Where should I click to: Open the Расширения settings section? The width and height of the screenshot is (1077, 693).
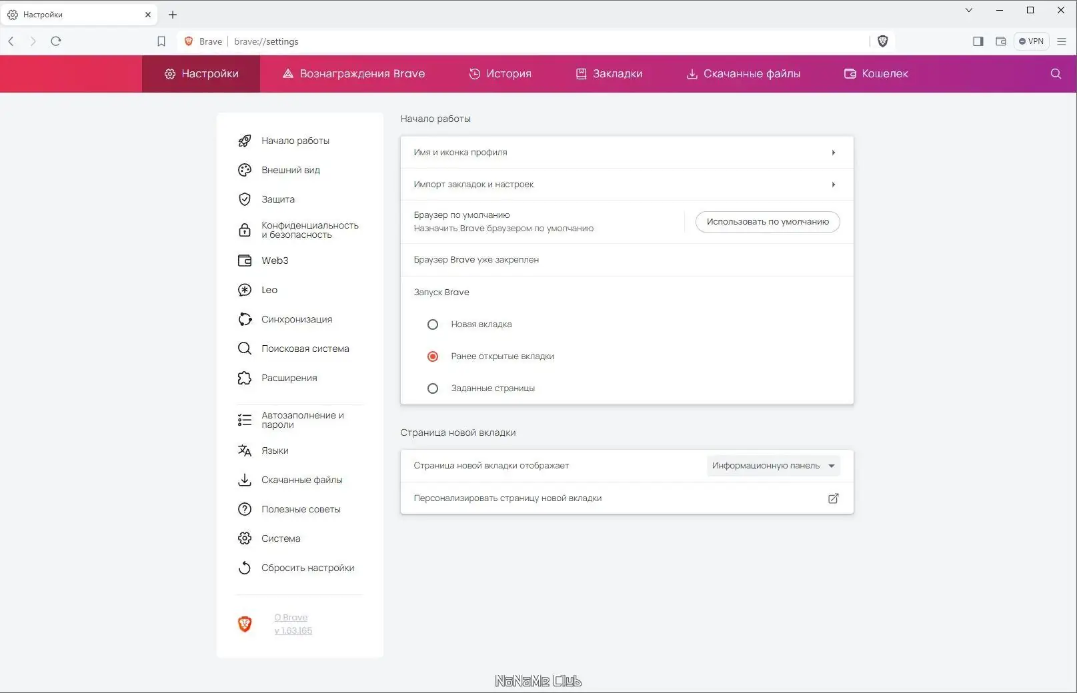click(x=289, y=378)
